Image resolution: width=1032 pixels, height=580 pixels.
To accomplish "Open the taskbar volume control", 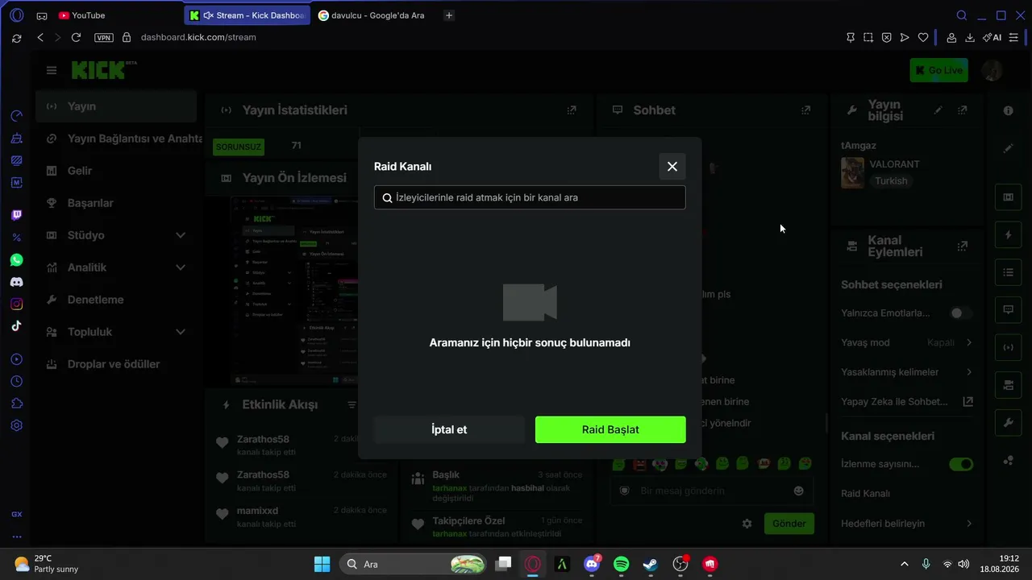I will (x=963, y=564).
